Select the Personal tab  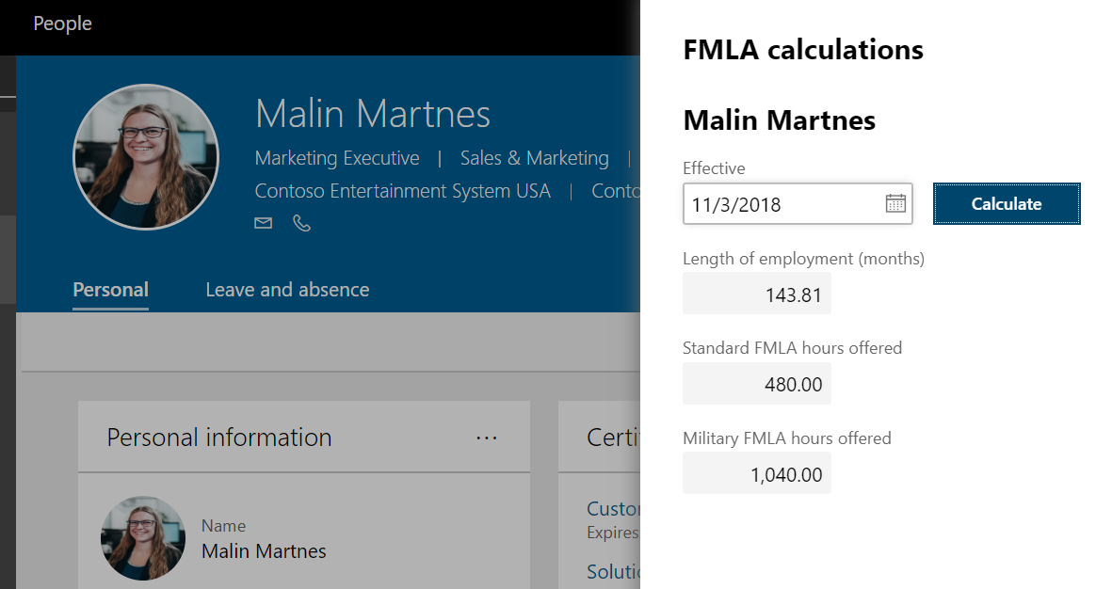[110, 289]
